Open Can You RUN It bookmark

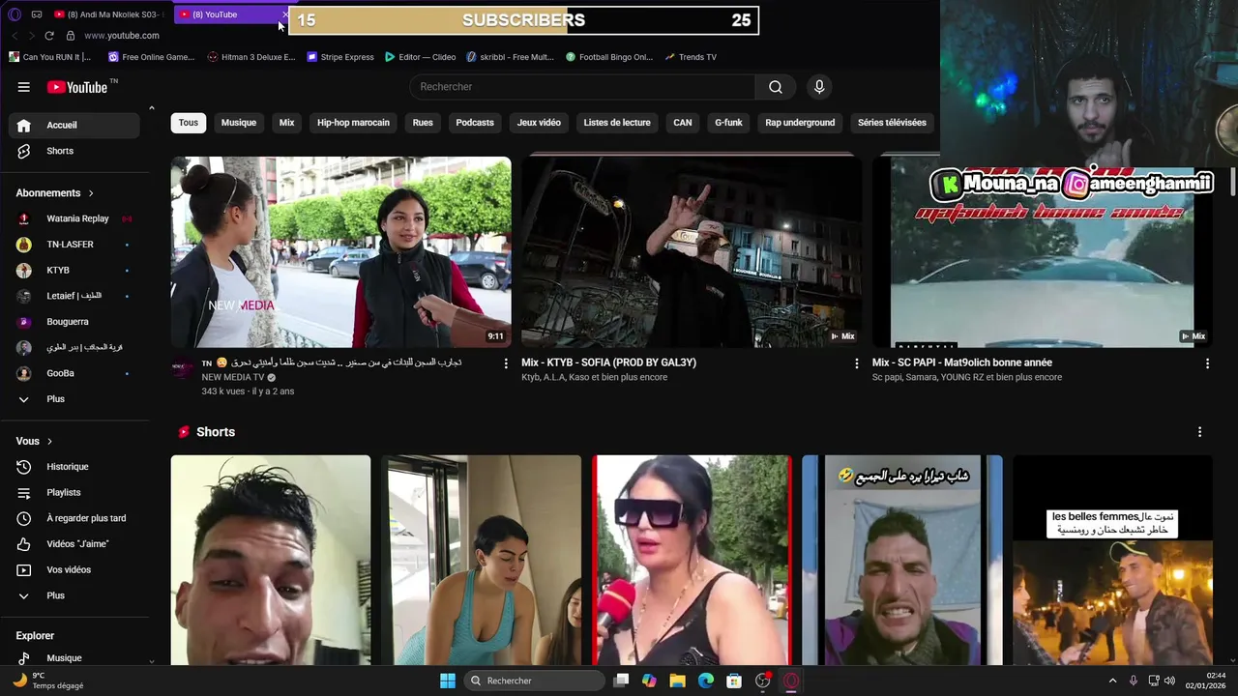pos(49,57)
